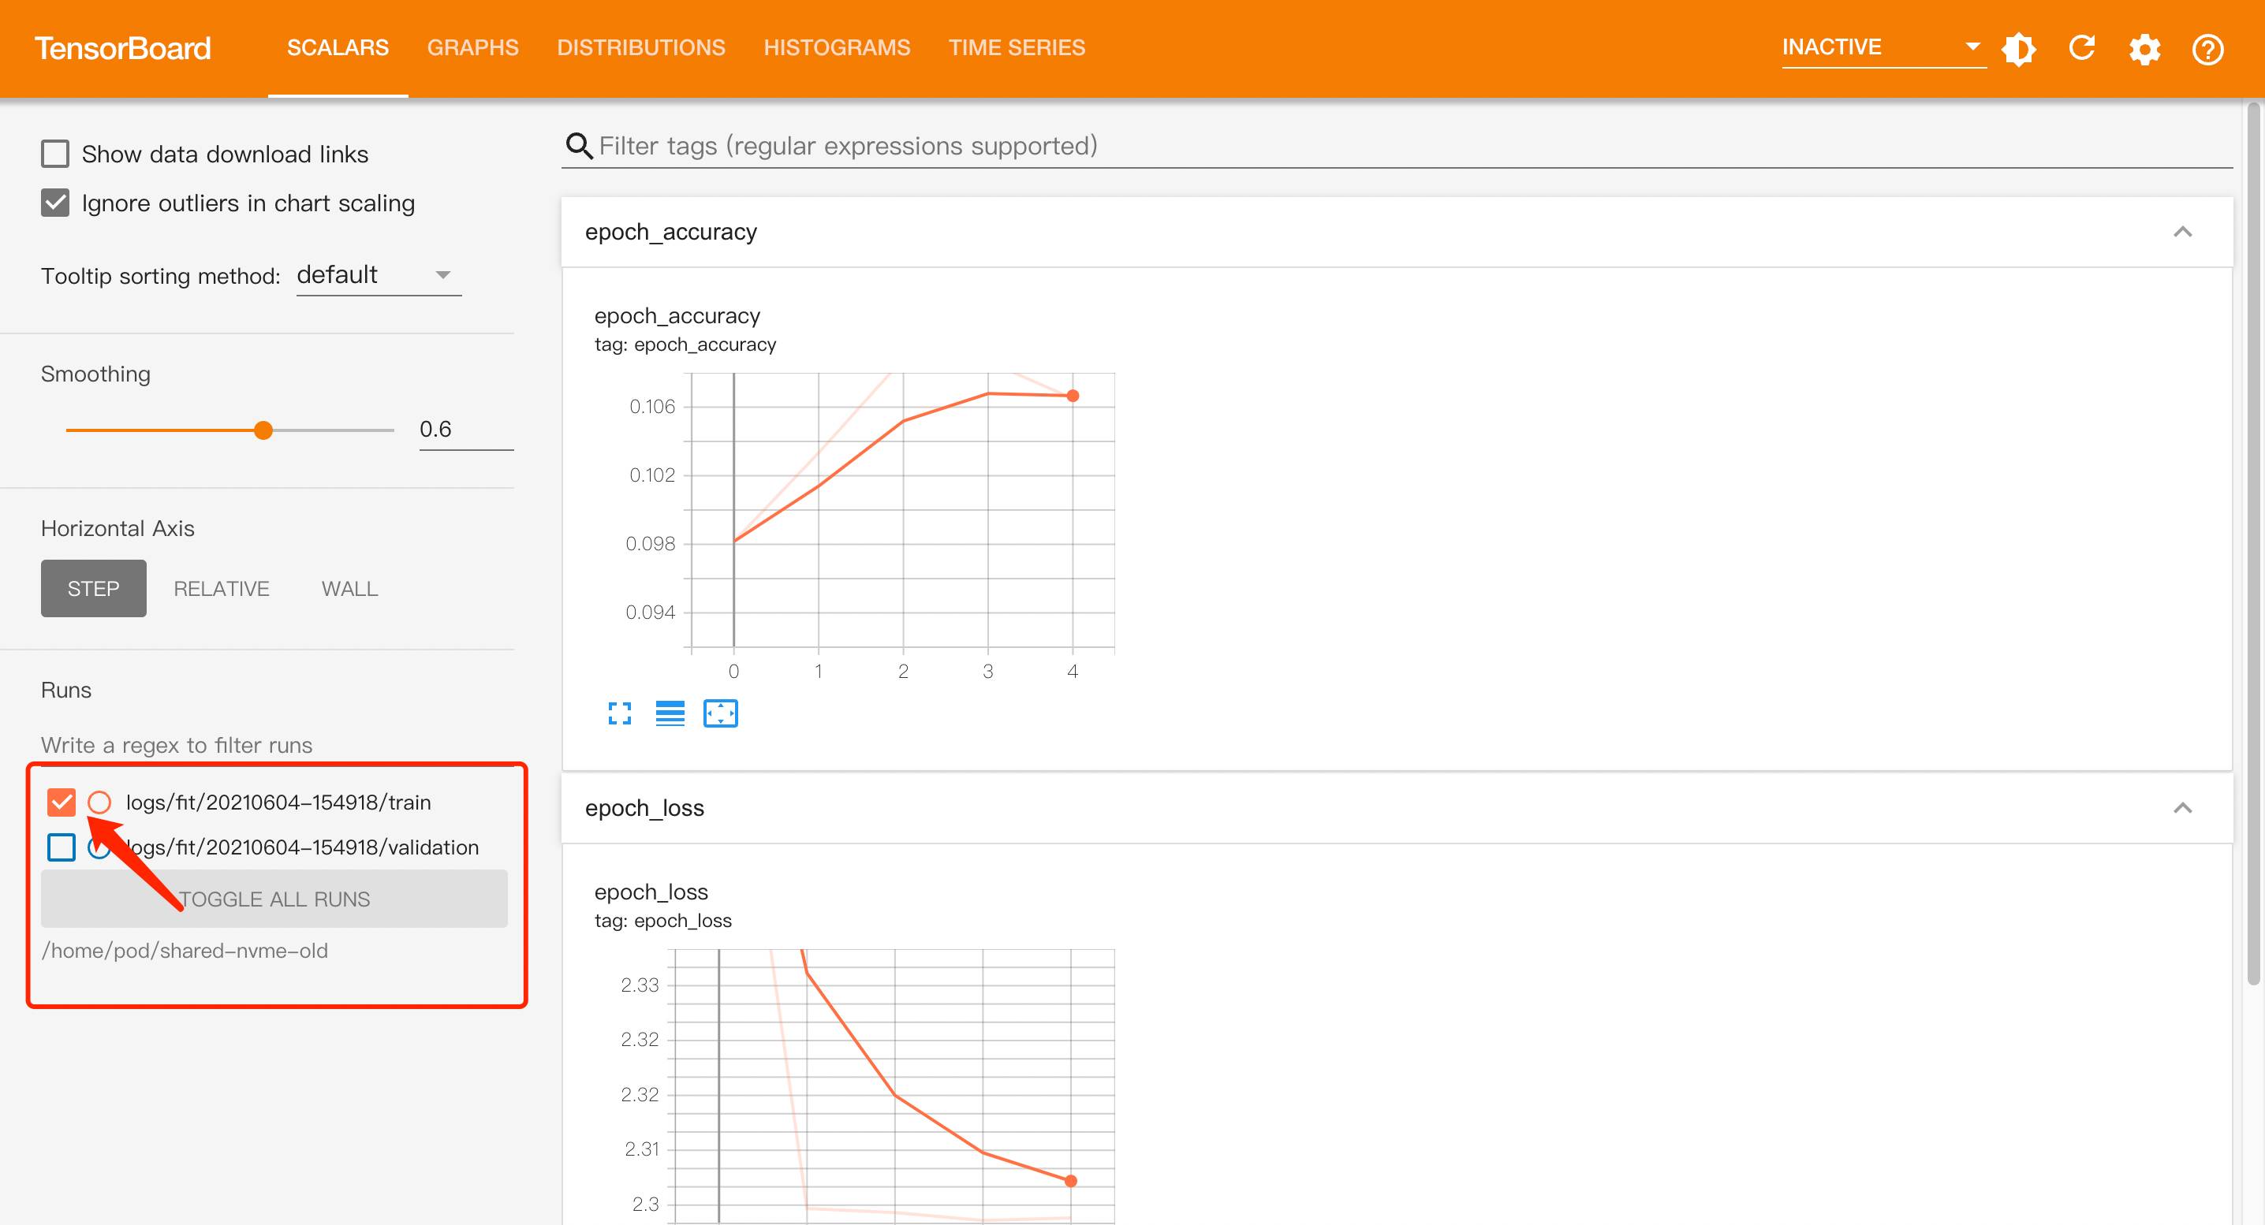Click the epoch_accuracy section header title

(671, 232)
